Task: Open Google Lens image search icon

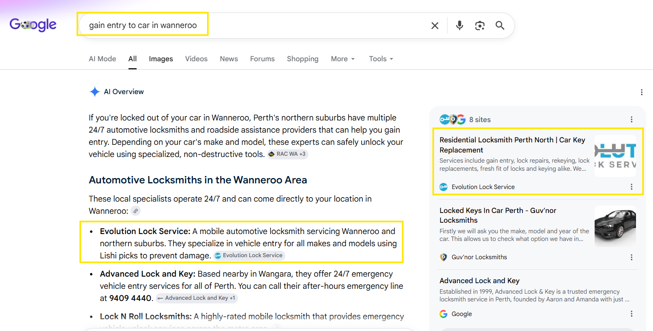Action: pos(480,26)
